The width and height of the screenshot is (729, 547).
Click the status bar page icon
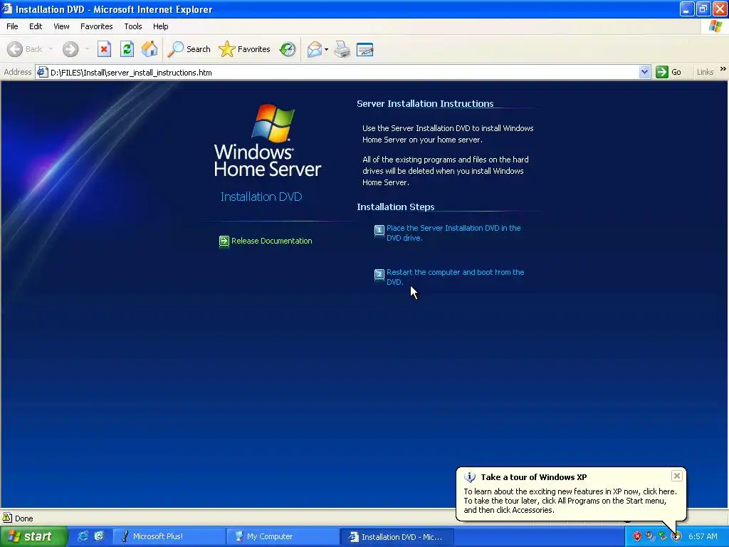(7, 518)
